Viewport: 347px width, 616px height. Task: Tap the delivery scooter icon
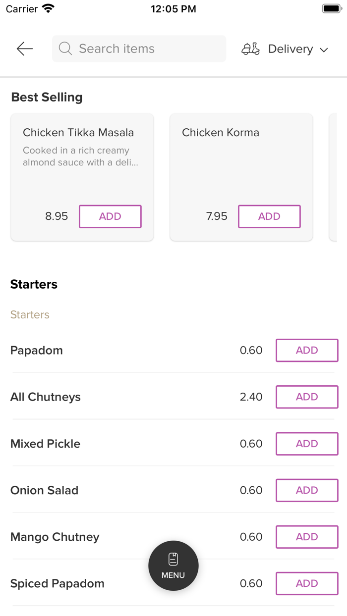pos(250,49)
